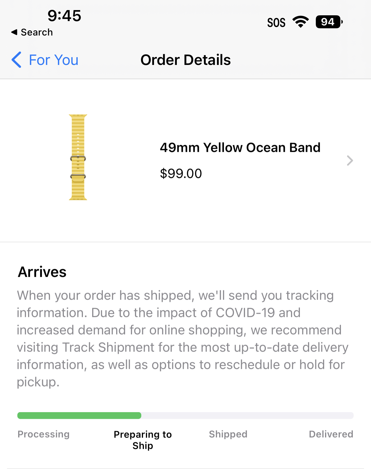This screenshot has width=371, height=469.
Task: Return to Search via back arrow
Action: click(x=32, y=32)
